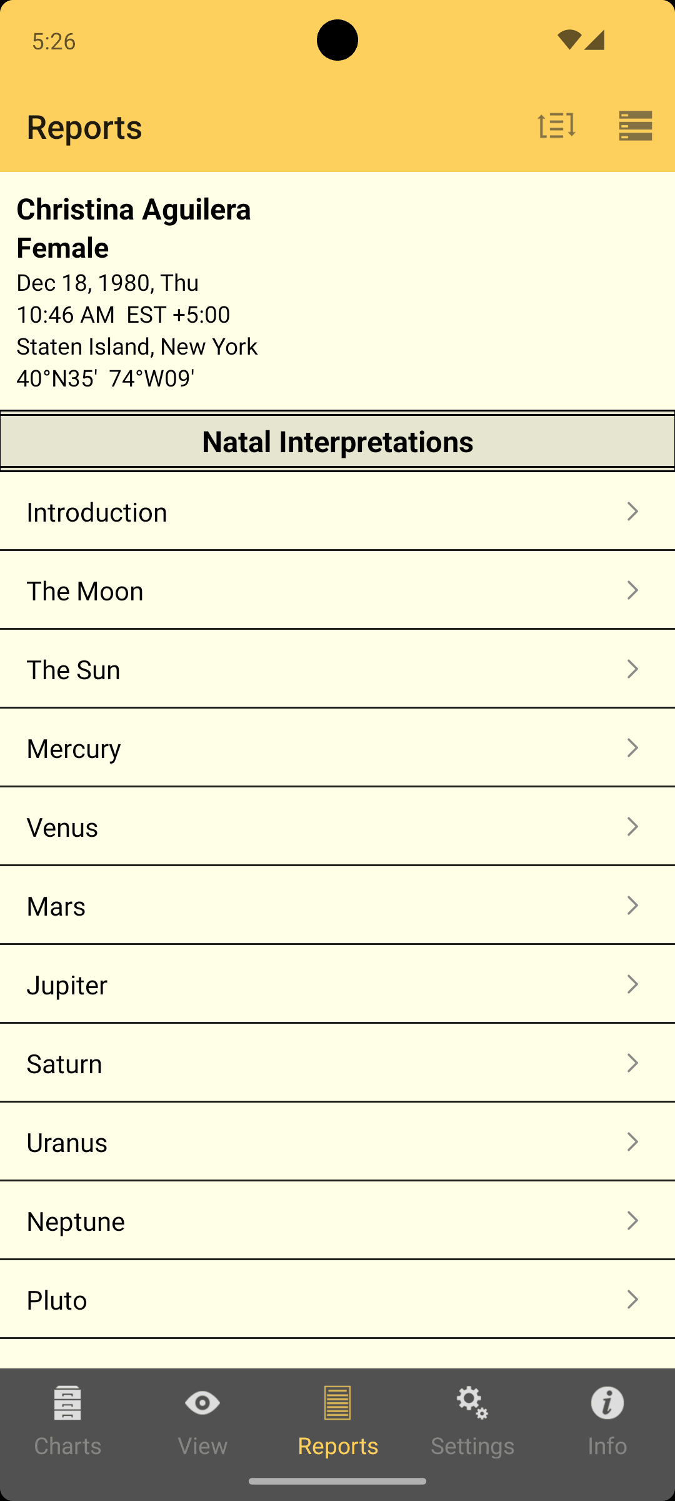Select the Mars list entry
The image size is (675, 1501).
(337, 906)
